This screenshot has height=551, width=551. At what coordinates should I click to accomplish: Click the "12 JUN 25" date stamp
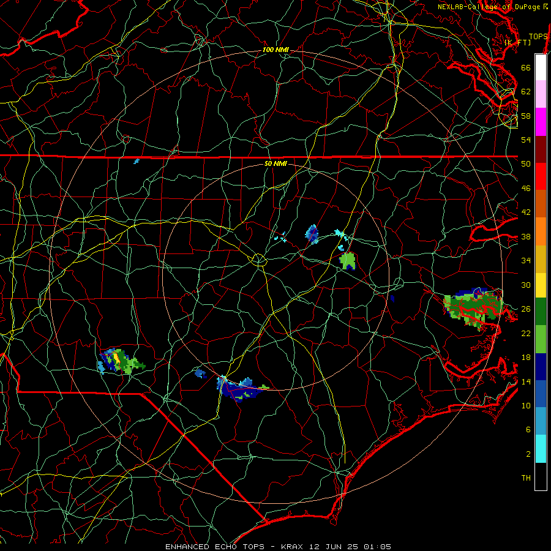coord(334,547)
